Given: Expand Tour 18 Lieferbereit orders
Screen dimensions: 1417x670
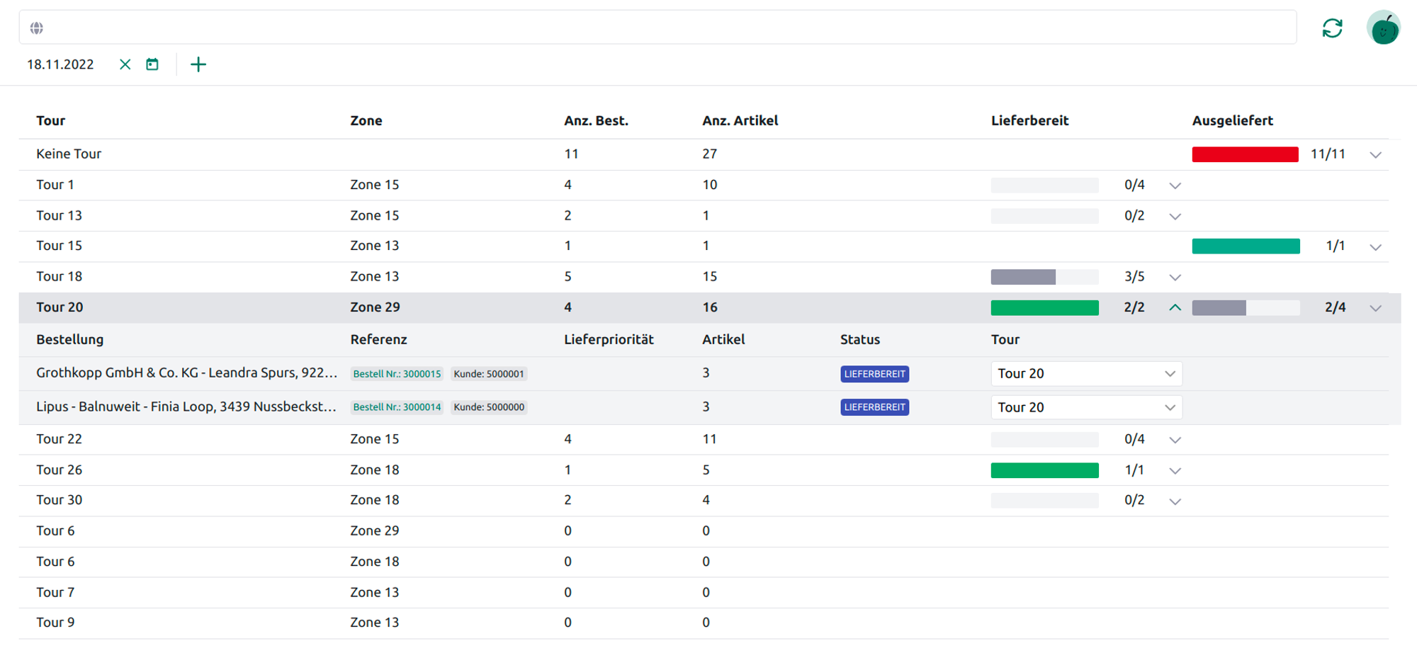Looking at the screenshot, I should 1175,277.
